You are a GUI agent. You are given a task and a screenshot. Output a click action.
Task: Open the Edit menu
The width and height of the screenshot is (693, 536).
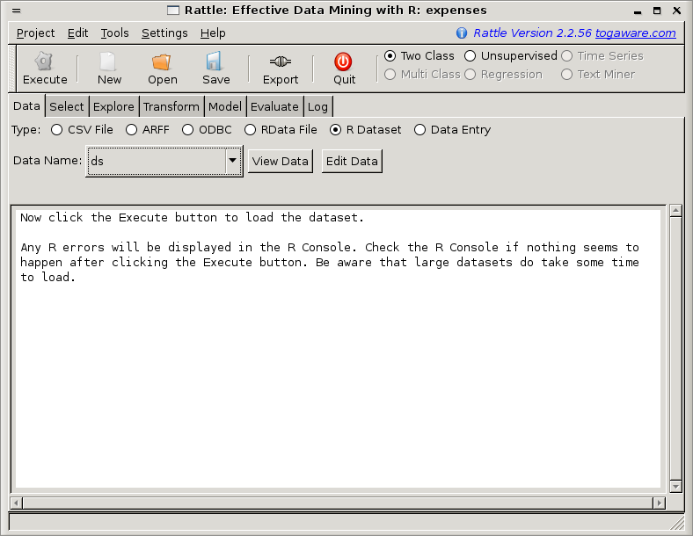[77, 33]
